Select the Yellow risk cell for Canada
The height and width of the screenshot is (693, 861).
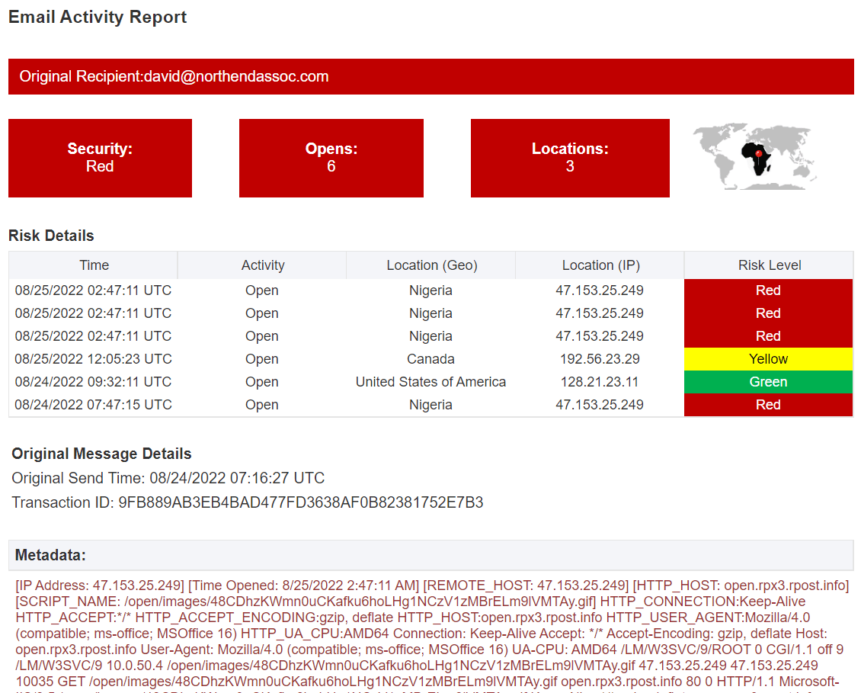tap(768, 358)
